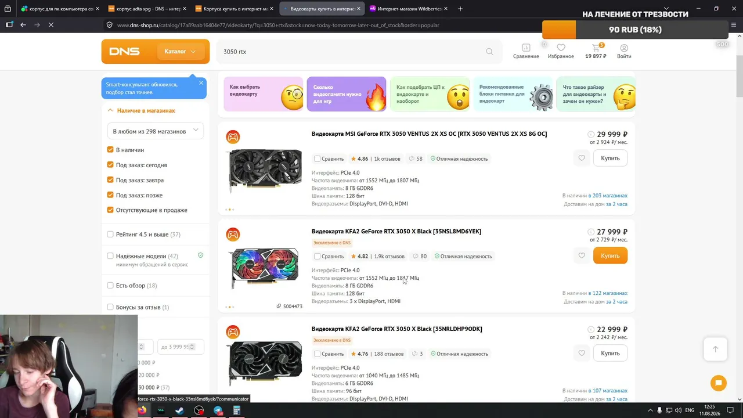Image resolution: width=743 pixels, height=418 pixels.
Task: Enable Есть обзор filter
Action: click(x=110, y=286)
